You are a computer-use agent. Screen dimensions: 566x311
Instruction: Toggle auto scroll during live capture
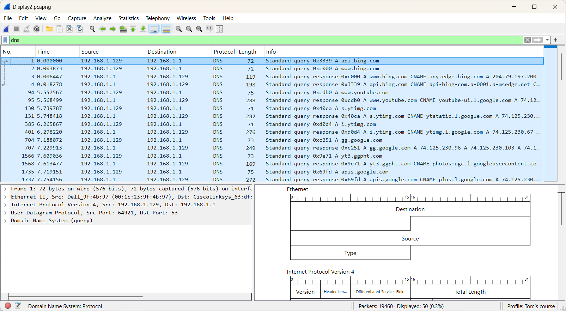[154, 29]
